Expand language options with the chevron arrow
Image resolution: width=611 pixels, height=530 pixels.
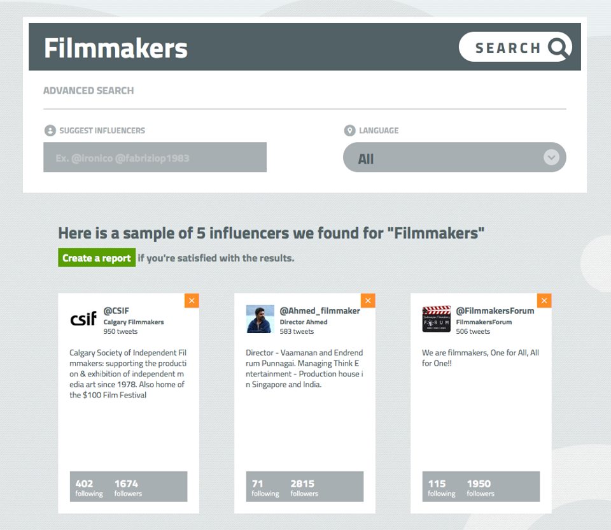[551, 157]
